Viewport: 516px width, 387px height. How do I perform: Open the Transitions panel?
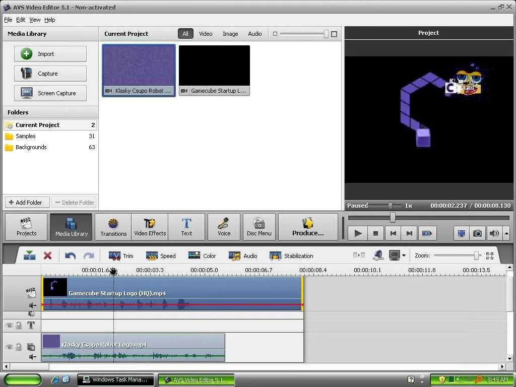(x=113, y=227)
